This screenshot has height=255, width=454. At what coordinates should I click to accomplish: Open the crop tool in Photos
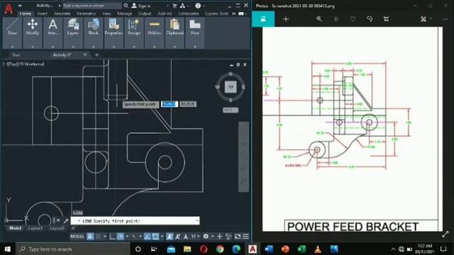click(386, 19)
